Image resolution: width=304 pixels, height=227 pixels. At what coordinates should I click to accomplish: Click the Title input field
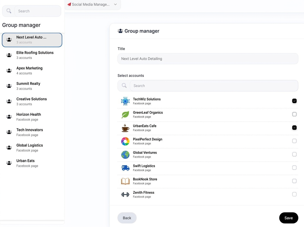click(208, 59)
